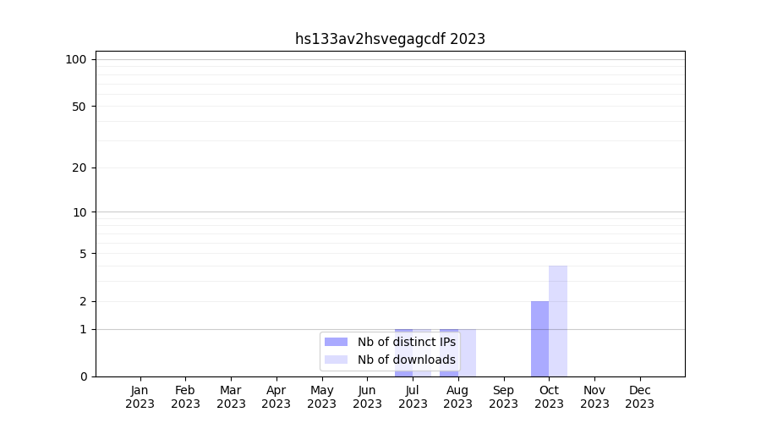Click the chart title hs133av2hsvegagcdf 2023

tap(390, 39)
